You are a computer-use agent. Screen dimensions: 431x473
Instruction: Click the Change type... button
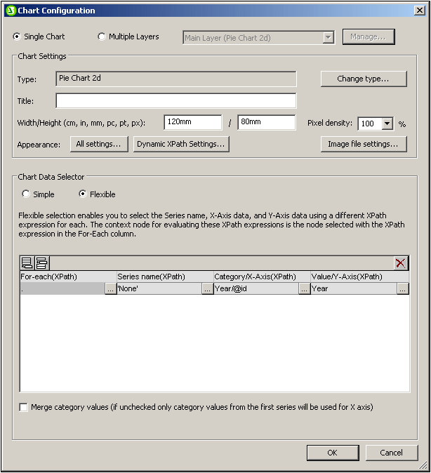tap(364, 79)
